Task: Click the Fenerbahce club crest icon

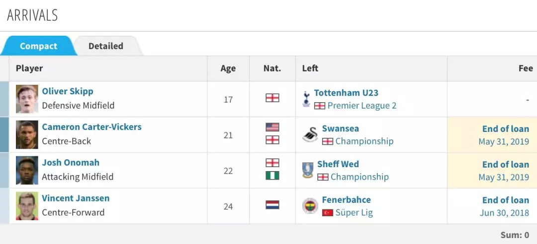Action: [x=310, y=206]
